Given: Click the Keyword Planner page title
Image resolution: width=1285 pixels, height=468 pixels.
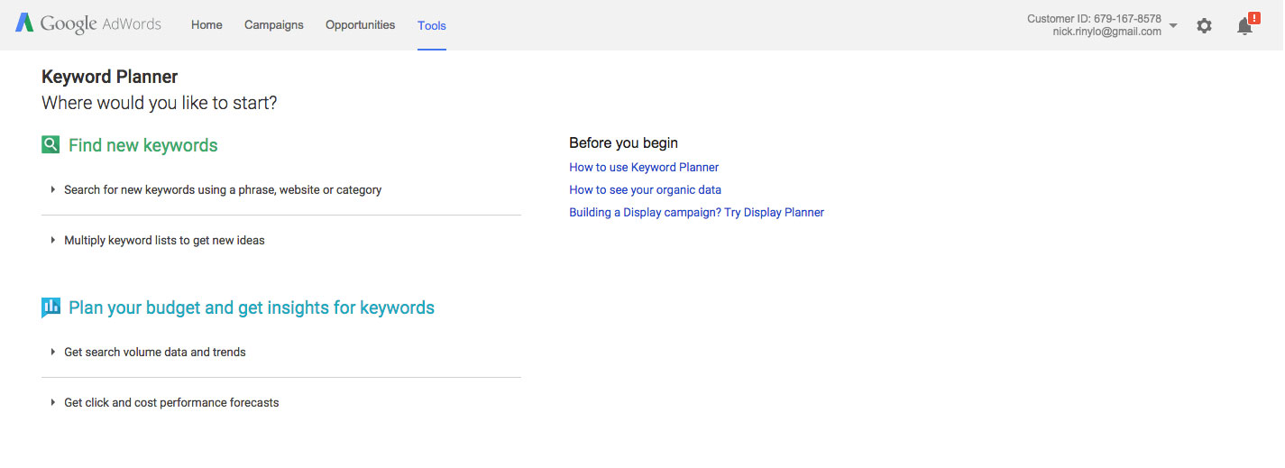Looking at the screenshot, I should (110, 77).
